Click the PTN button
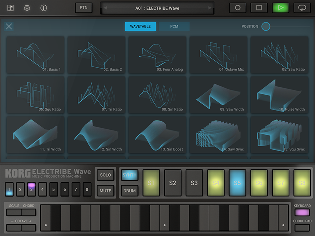 tap(84, 8)
